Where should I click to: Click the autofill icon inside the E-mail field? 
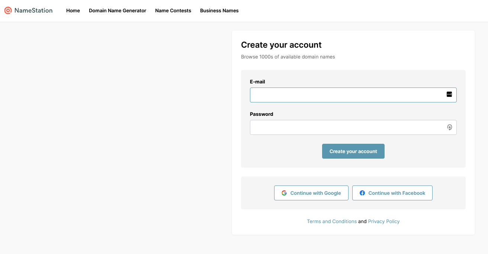tap(449, 95)
